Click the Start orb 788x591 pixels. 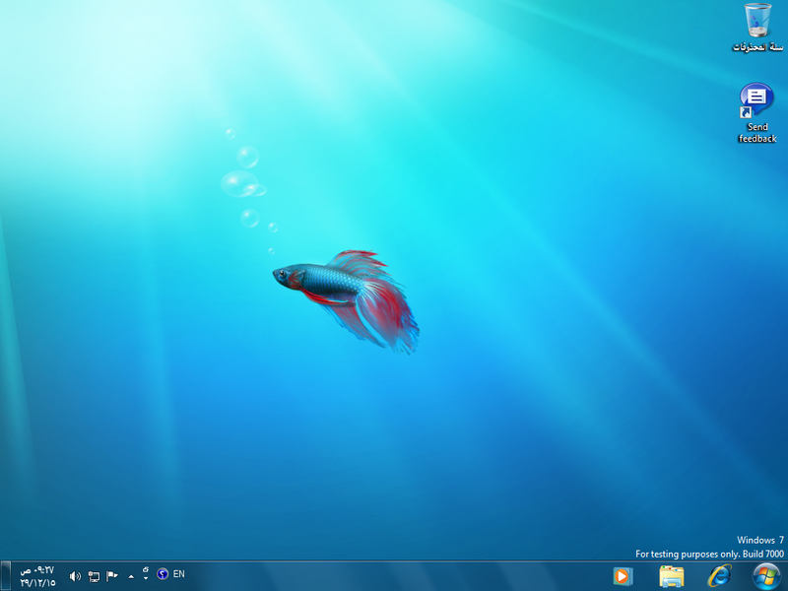pyautogui.click(x=763, y=576)
